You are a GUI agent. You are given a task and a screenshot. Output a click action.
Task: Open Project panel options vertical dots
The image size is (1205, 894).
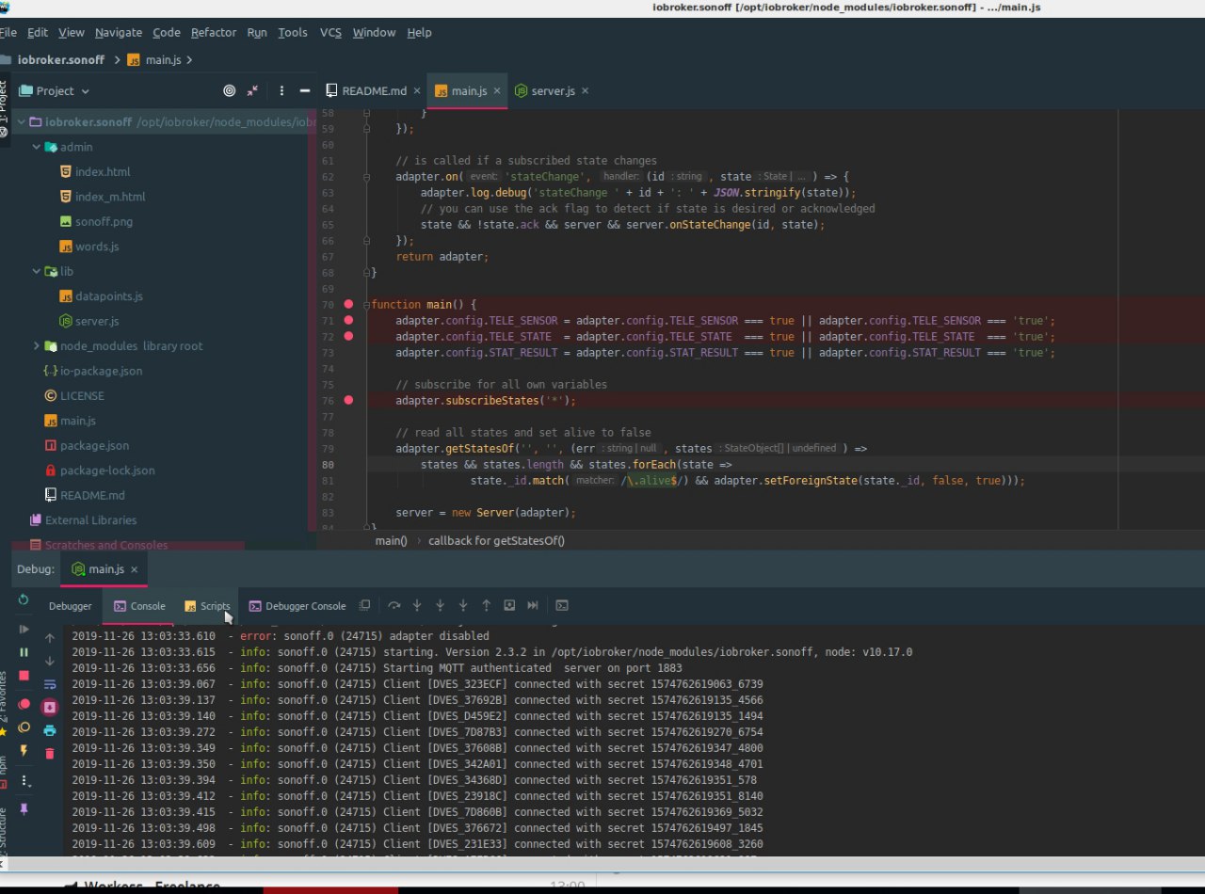281,90
